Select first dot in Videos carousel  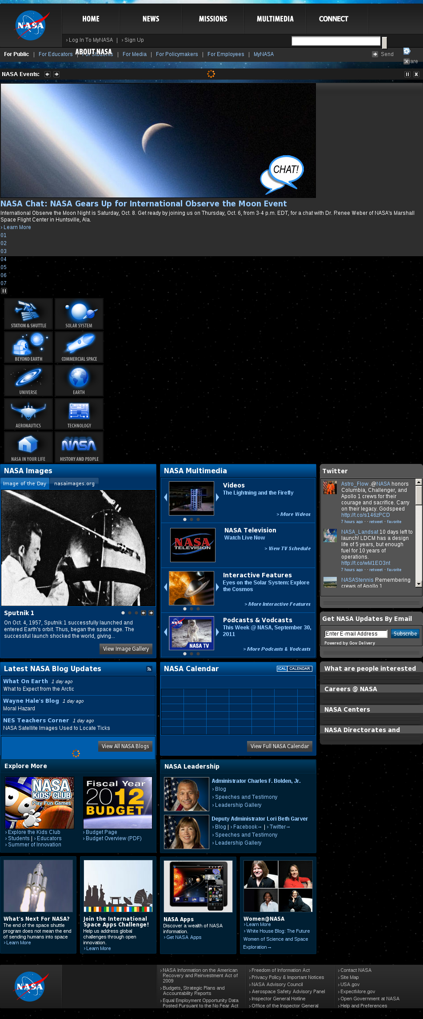point(185,520)
